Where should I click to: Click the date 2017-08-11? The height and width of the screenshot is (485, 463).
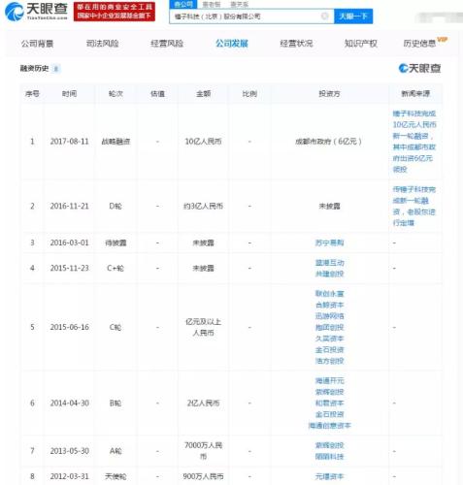point(69,142)
